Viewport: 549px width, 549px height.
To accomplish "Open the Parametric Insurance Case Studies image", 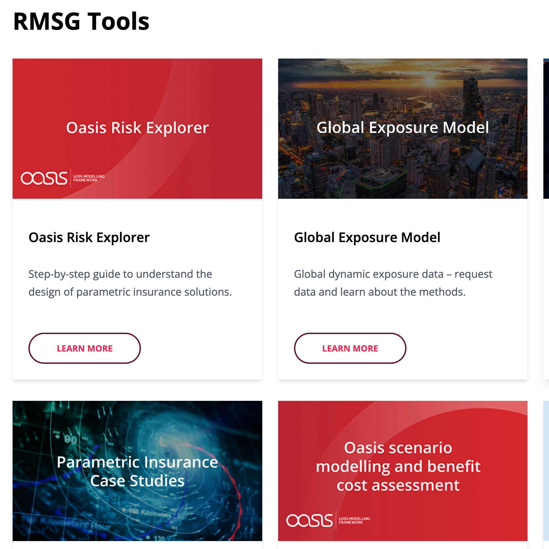I will 137,471.
